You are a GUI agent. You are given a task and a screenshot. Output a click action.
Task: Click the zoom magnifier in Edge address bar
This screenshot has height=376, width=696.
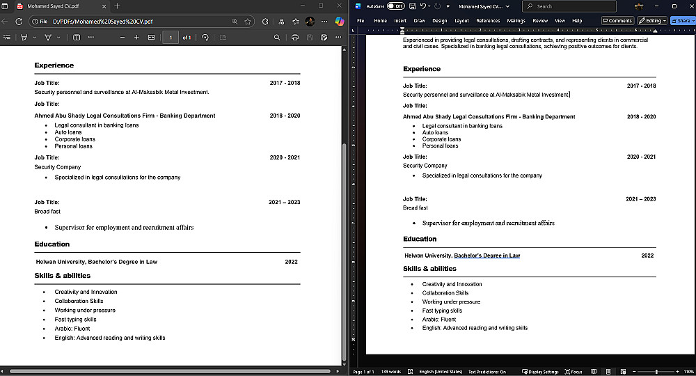[x=235, y=22]
